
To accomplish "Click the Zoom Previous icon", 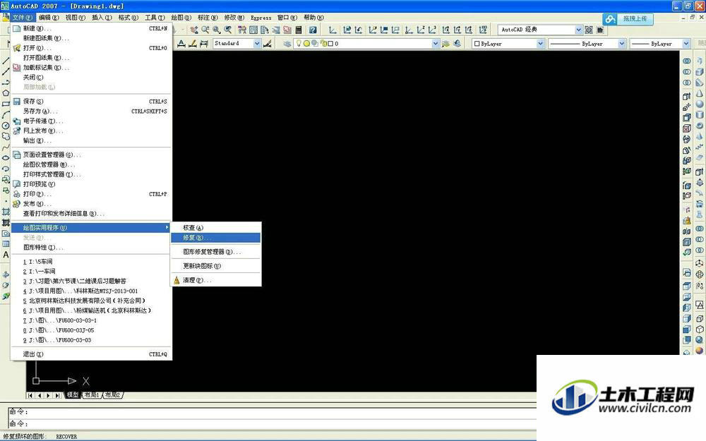I will click(228, 30).
